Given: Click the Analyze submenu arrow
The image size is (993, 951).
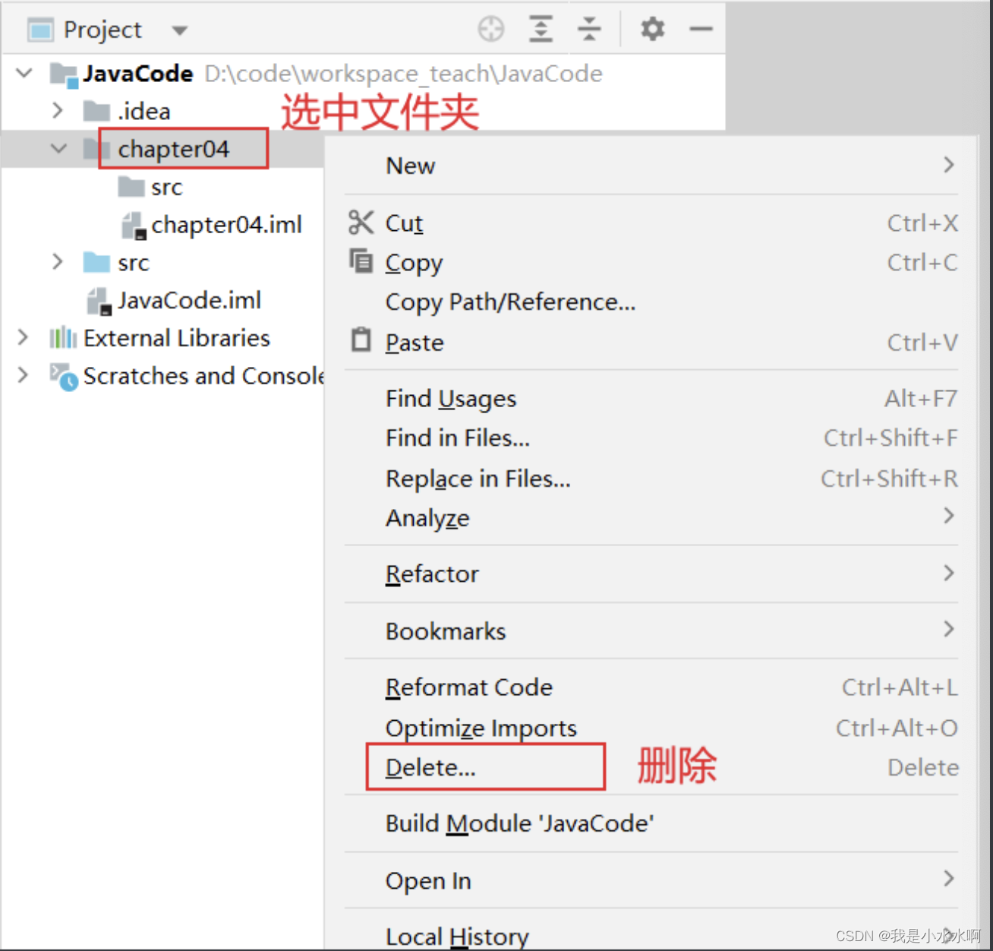Looking at the screenshot, I should pyautogui.click(x=949, y=516).
